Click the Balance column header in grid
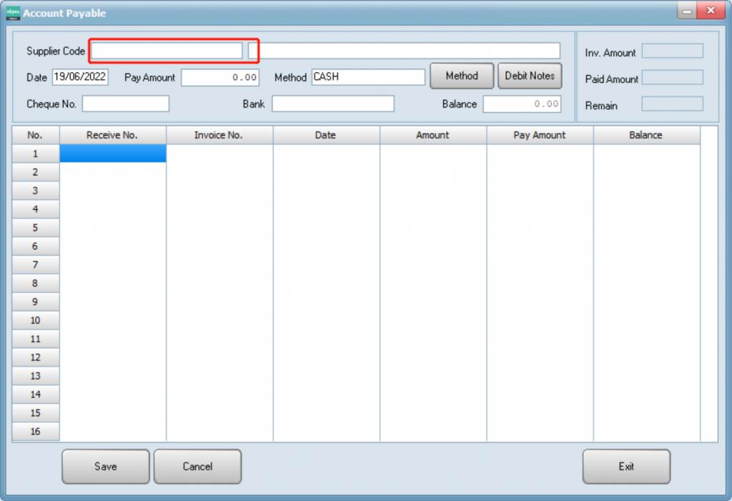The width and height of the screenshot is (732, 501). 646,135
